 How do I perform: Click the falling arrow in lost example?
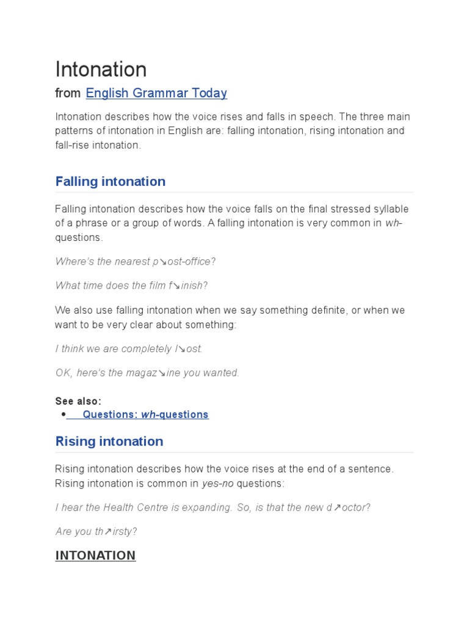(181, 349)
